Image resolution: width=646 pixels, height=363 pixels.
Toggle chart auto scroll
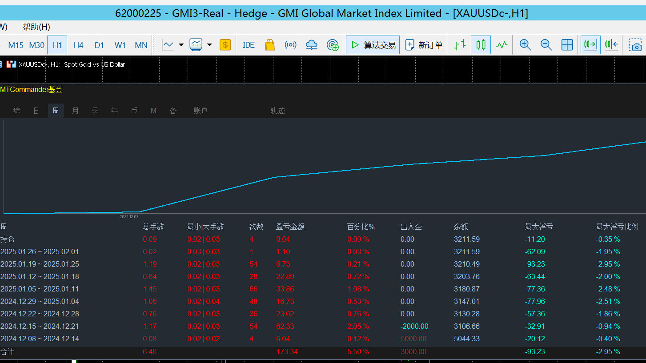590,45
